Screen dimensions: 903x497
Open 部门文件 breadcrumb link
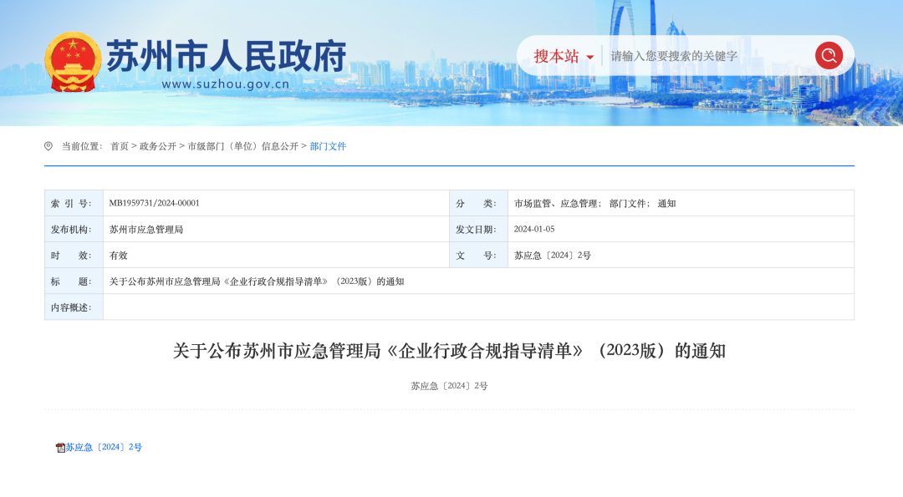(x=328, y=146)
